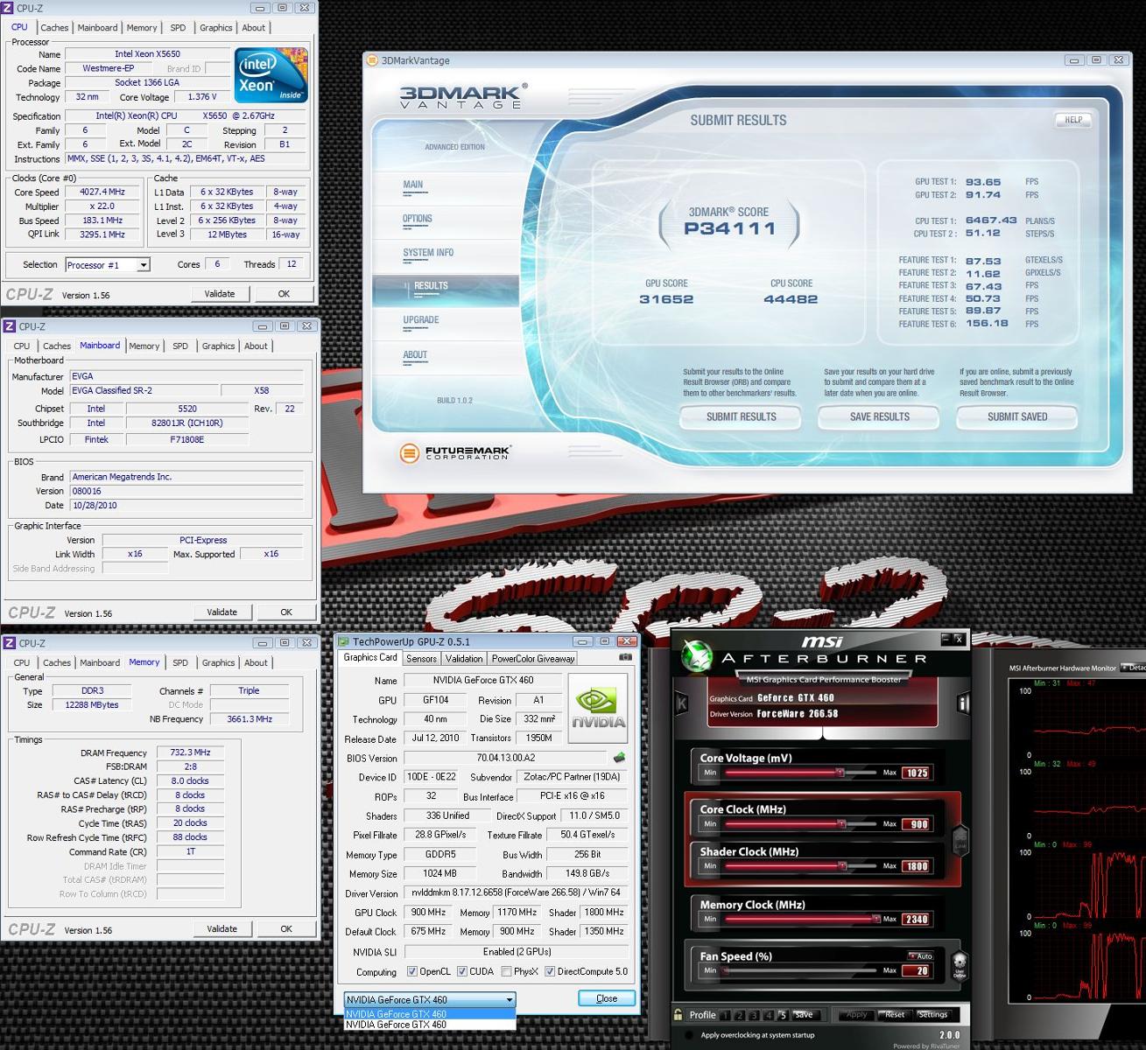Click the Core Voltage value field 1025
1146x1050 pixels.
[916, 773]
